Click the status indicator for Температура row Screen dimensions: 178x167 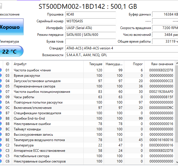(1, 145)
